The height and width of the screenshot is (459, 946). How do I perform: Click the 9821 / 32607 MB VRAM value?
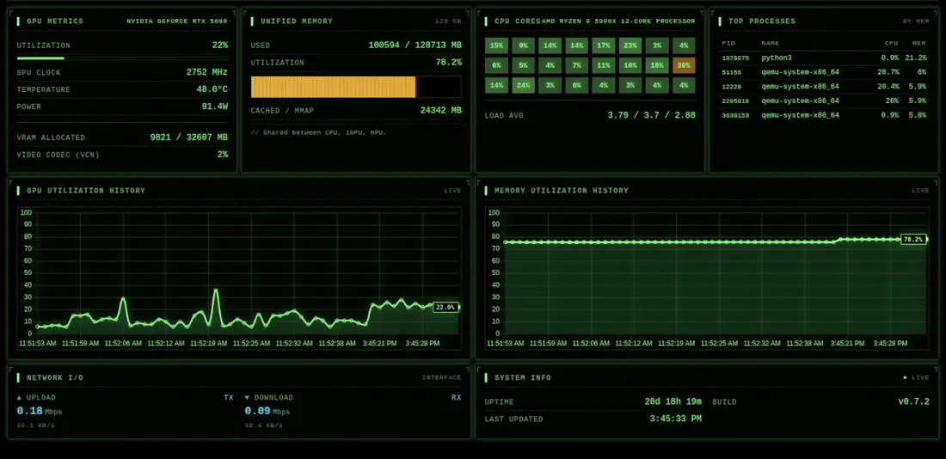[x=189, y=138]
